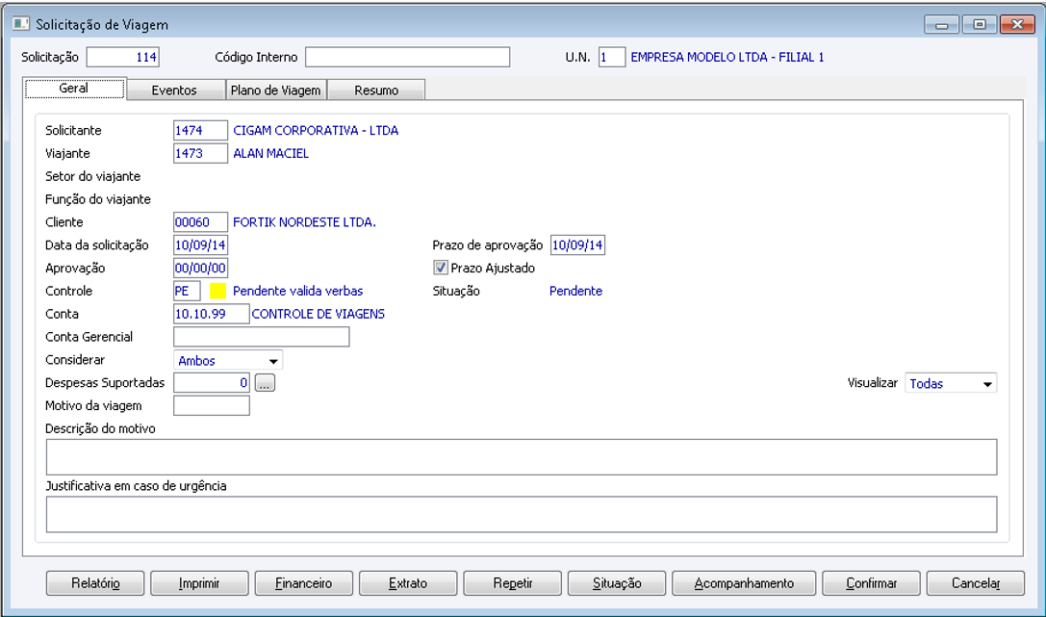Click into the Código Interno field
This screenshot has width=1046, height=617.
pyautogui.click(x=408, y=58)
